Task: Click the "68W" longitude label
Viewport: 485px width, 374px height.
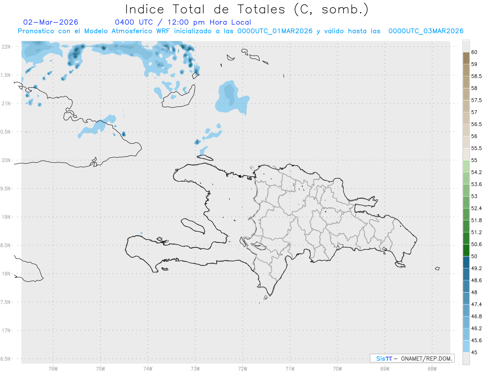Action: click(432, 368)
